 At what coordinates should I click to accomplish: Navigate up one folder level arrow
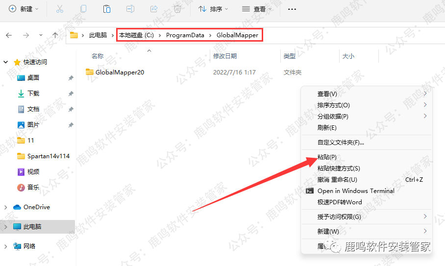(55, 35)
